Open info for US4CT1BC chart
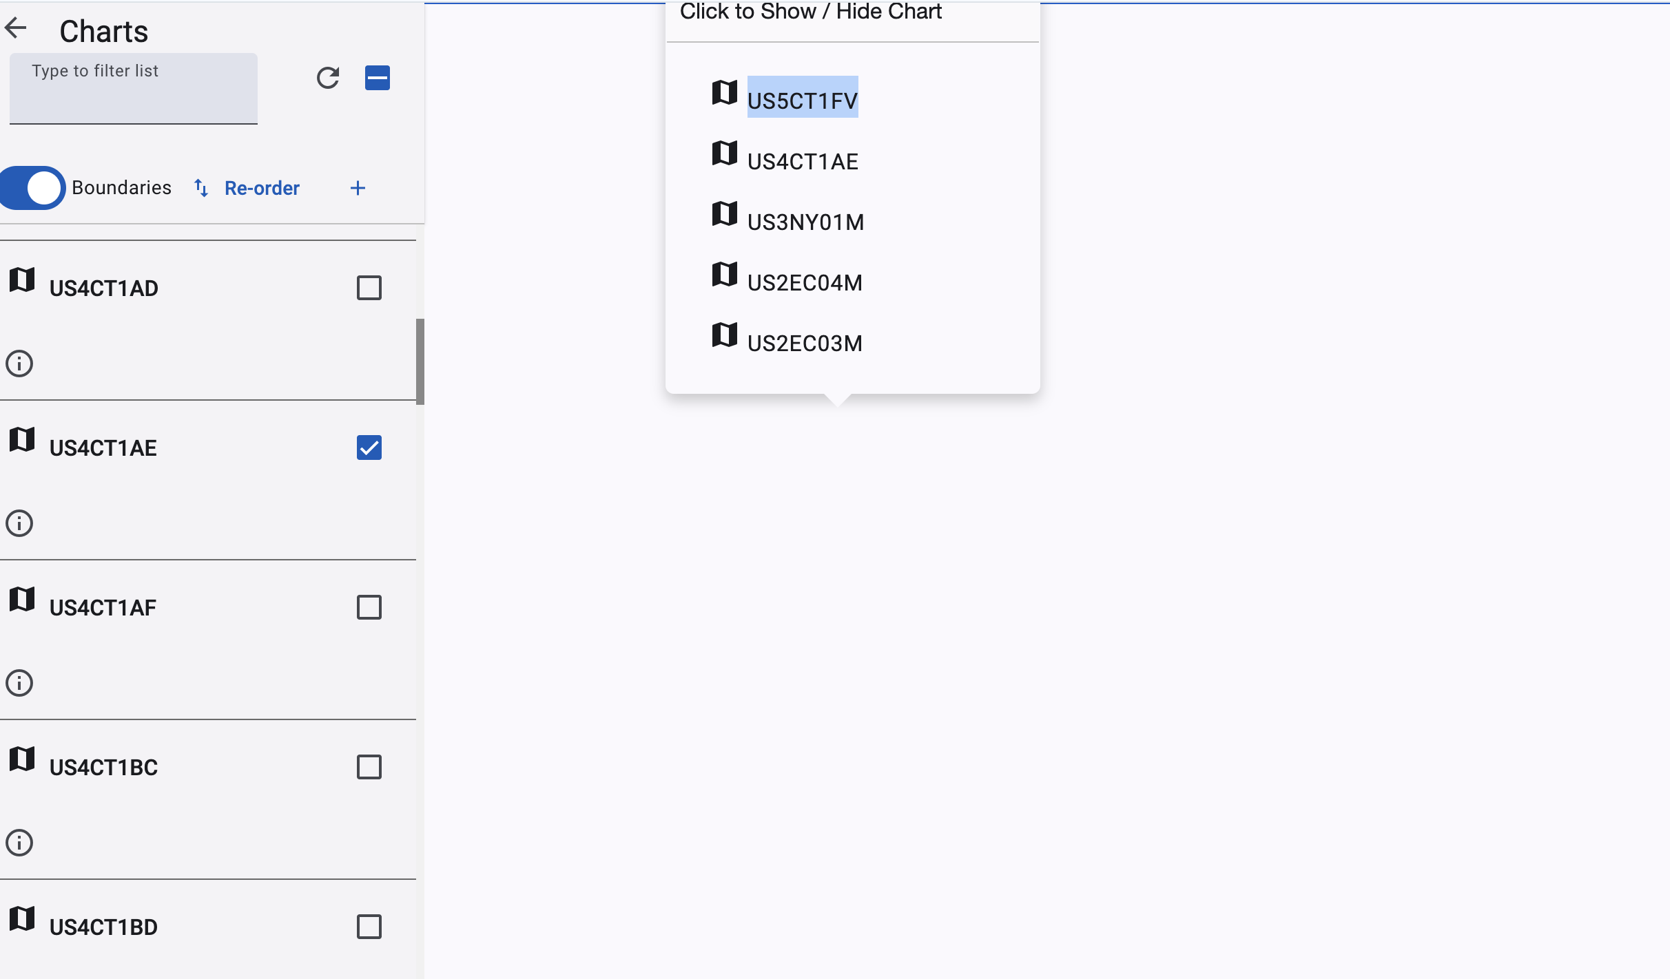Viewport: 1670px width, 979px height. coord(19,843)
